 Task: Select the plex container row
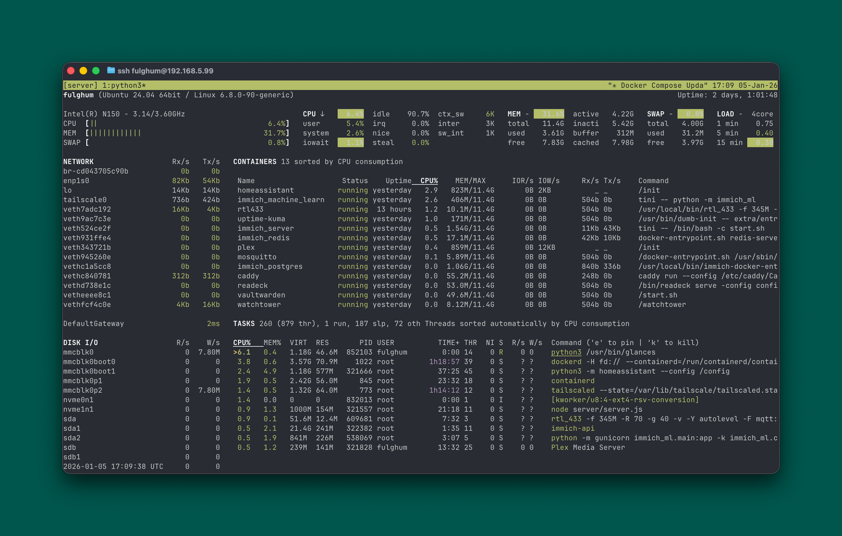[246, 247]
